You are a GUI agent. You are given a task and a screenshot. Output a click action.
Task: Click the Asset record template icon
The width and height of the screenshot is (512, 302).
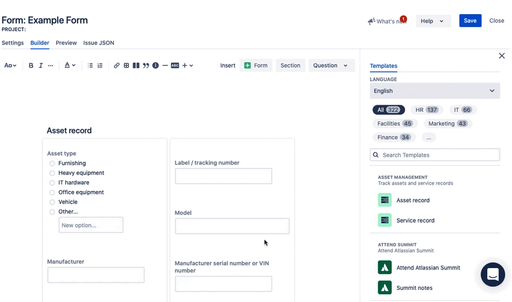(x=385, y=200)
